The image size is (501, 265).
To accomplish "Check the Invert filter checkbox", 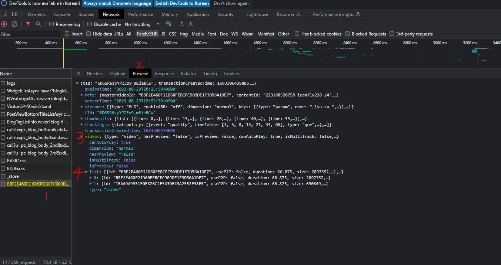I will [x=67, y=34].
